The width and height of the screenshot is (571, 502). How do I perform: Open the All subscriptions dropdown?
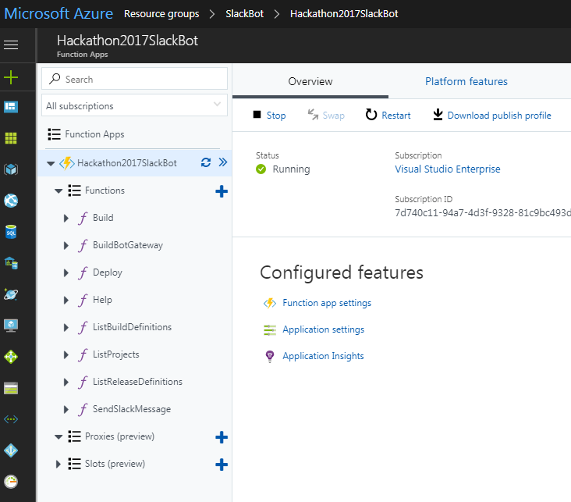tap(135, 105)
